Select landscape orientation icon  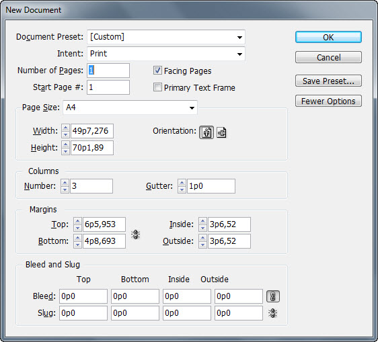click(x=221, y=132)
